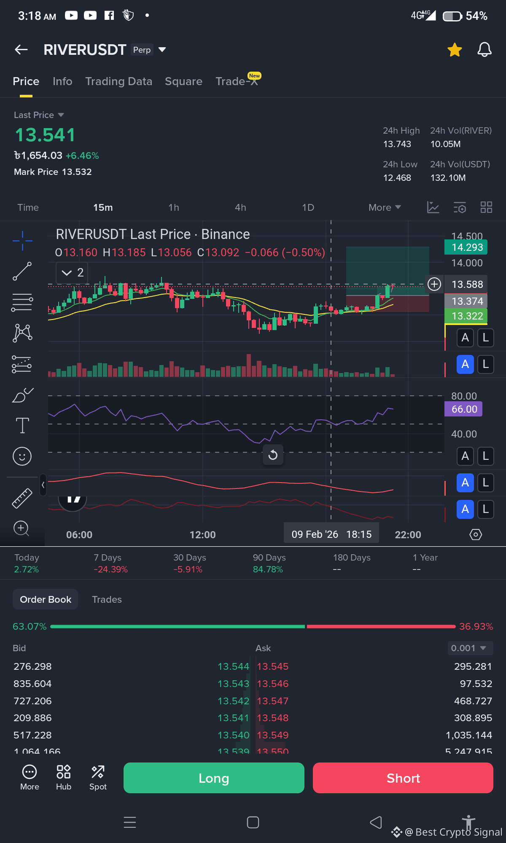
Task: Collapse the drawing toolbar handle
Action: 43,485
